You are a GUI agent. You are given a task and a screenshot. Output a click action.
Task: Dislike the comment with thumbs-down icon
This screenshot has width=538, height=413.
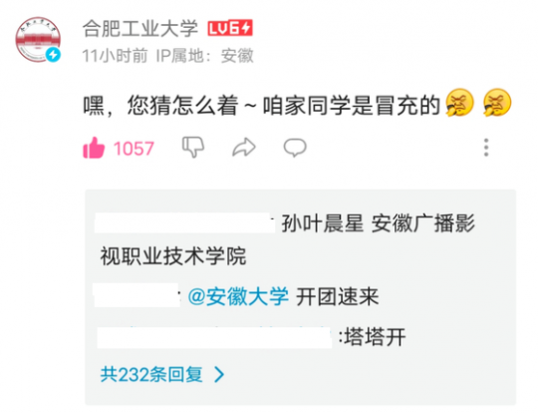coord(193,147)
